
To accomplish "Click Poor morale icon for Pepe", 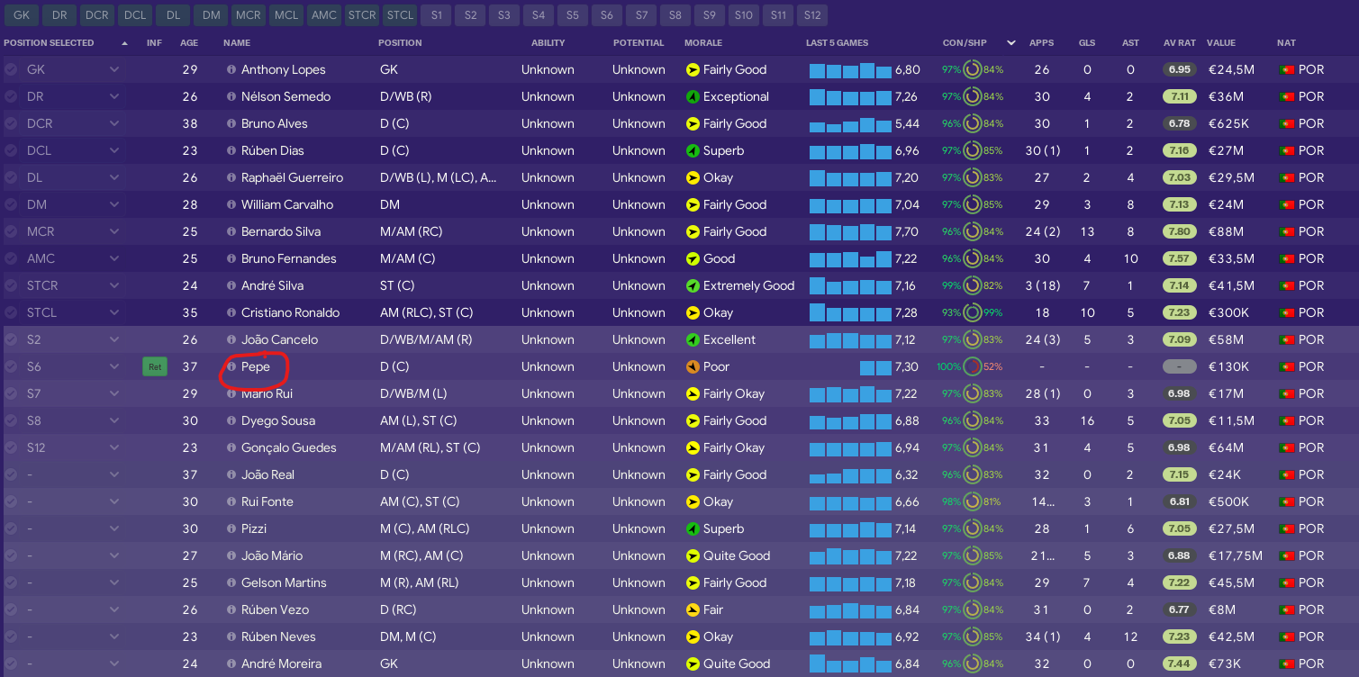I will [x=693, y=366].
